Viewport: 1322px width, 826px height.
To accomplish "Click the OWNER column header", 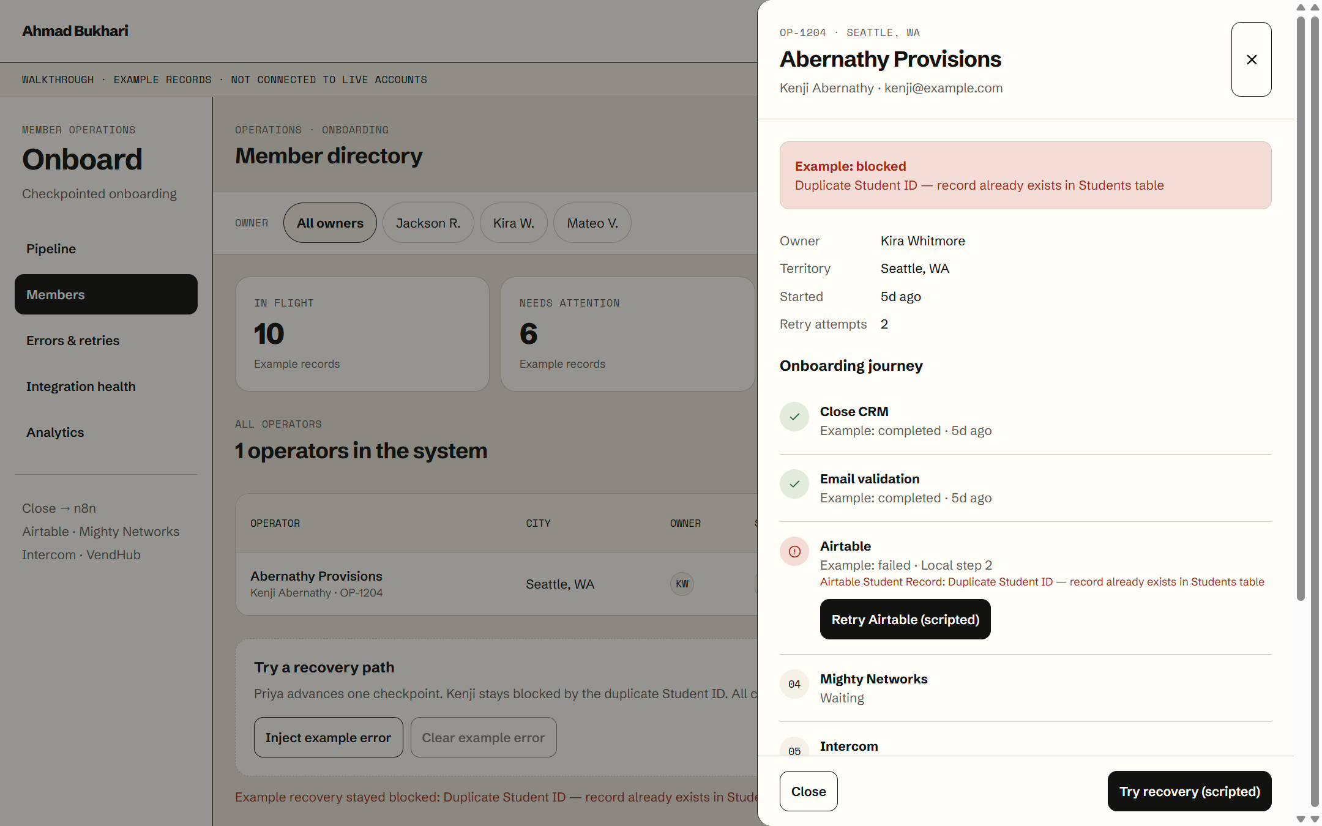I will point(685,523).
